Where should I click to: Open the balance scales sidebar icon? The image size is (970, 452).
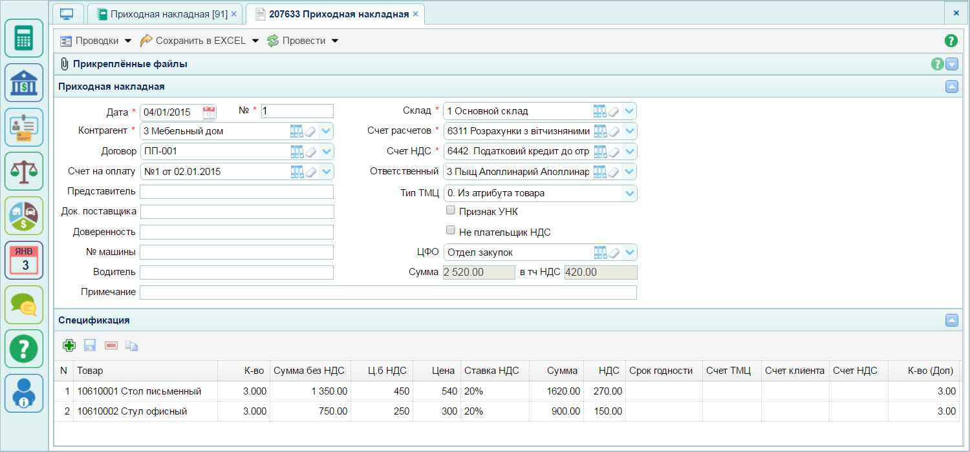[x=24, y=171]
